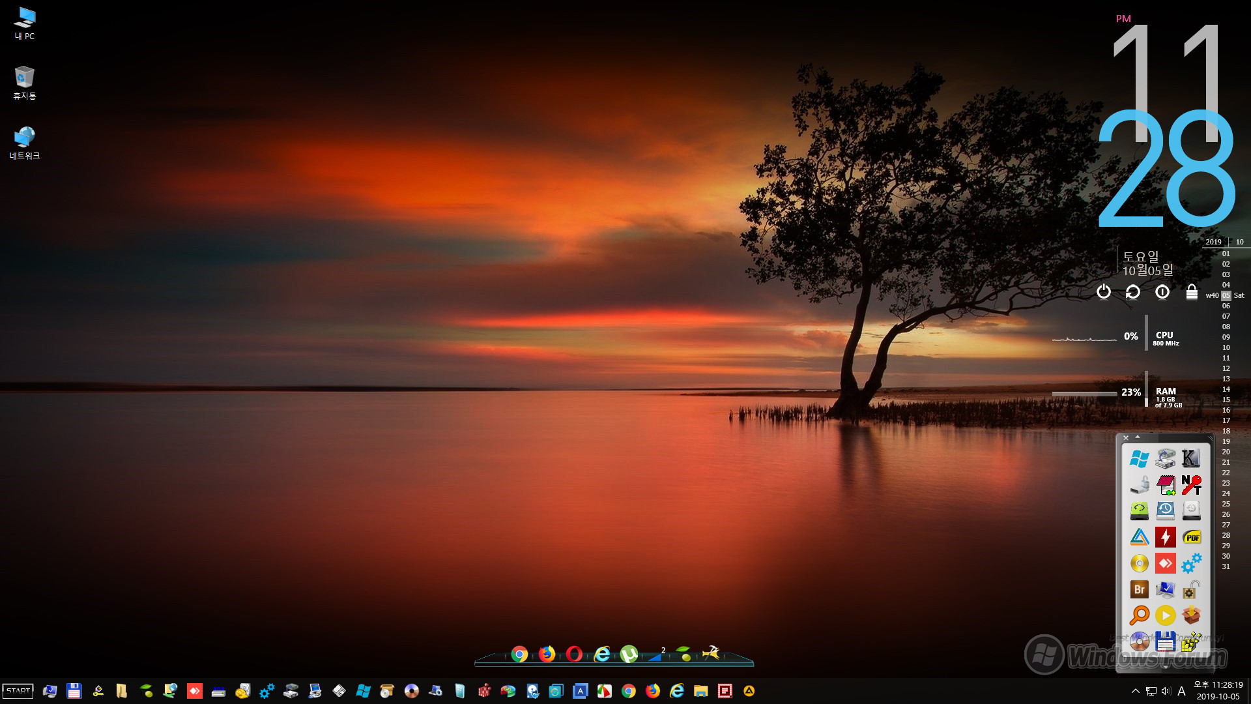
Task: Open the blue floppy disk taskbar icon
Action: coord(74,691)
